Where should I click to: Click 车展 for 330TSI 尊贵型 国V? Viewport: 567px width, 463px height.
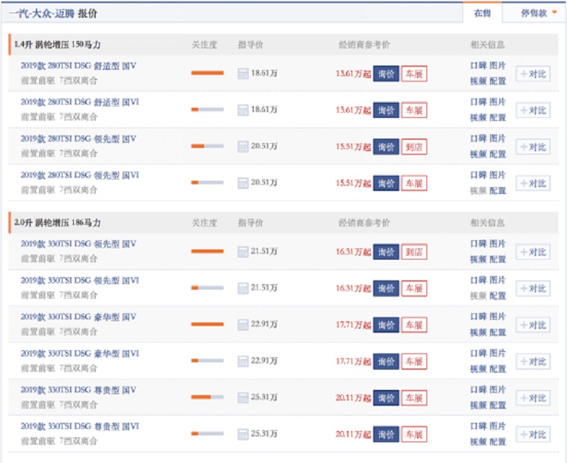click(414, 398)
